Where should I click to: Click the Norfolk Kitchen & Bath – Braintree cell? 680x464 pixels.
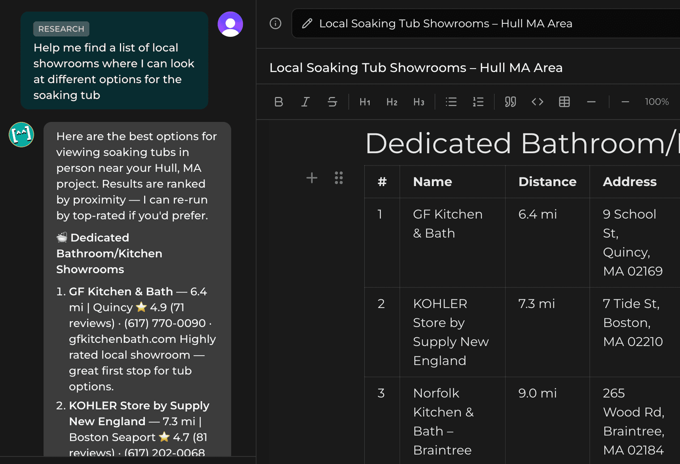(x=453, y=420)
